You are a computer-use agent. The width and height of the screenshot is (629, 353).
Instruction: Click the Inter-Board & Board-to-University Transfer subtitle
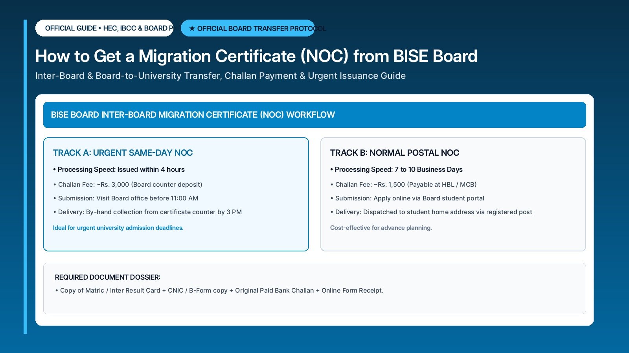coord(221,76)
